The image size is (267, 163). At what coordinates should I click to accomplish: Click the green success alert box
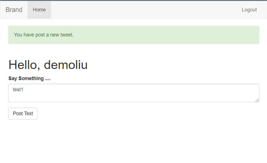tap(134, 35)
